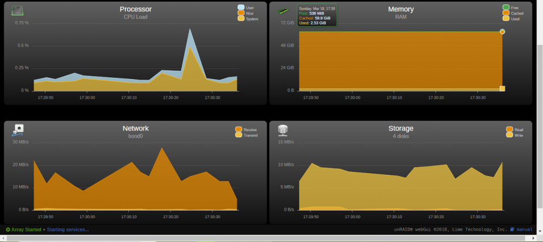The width and height of the screenshot is (543, 242).
Task: Click the Cached marker on Memory chart
Action: pyautogui.click(x=502, y=32)
